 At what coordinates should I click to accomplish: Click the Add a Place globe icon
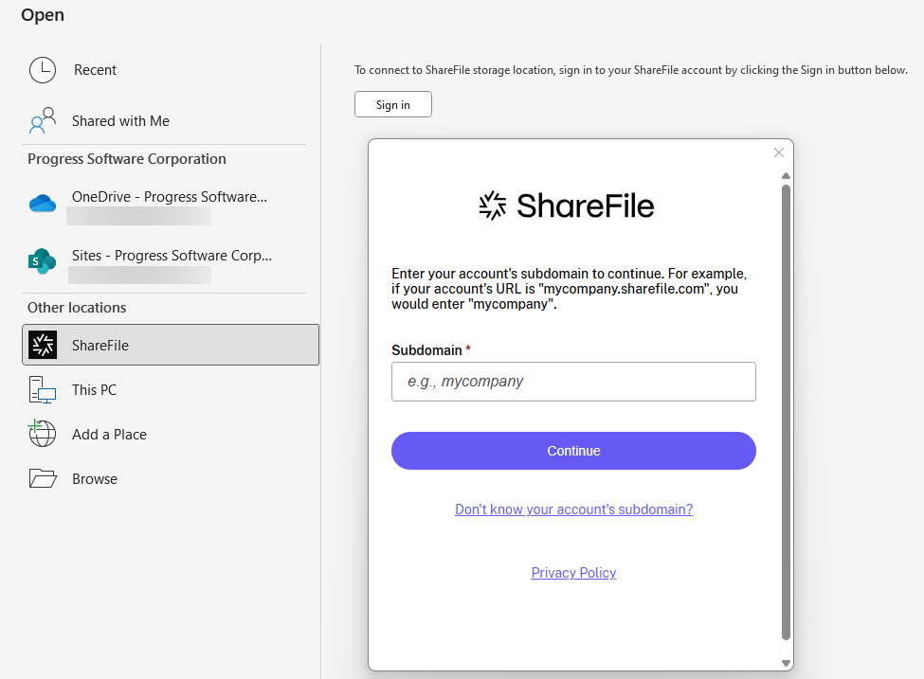point(42,434)
